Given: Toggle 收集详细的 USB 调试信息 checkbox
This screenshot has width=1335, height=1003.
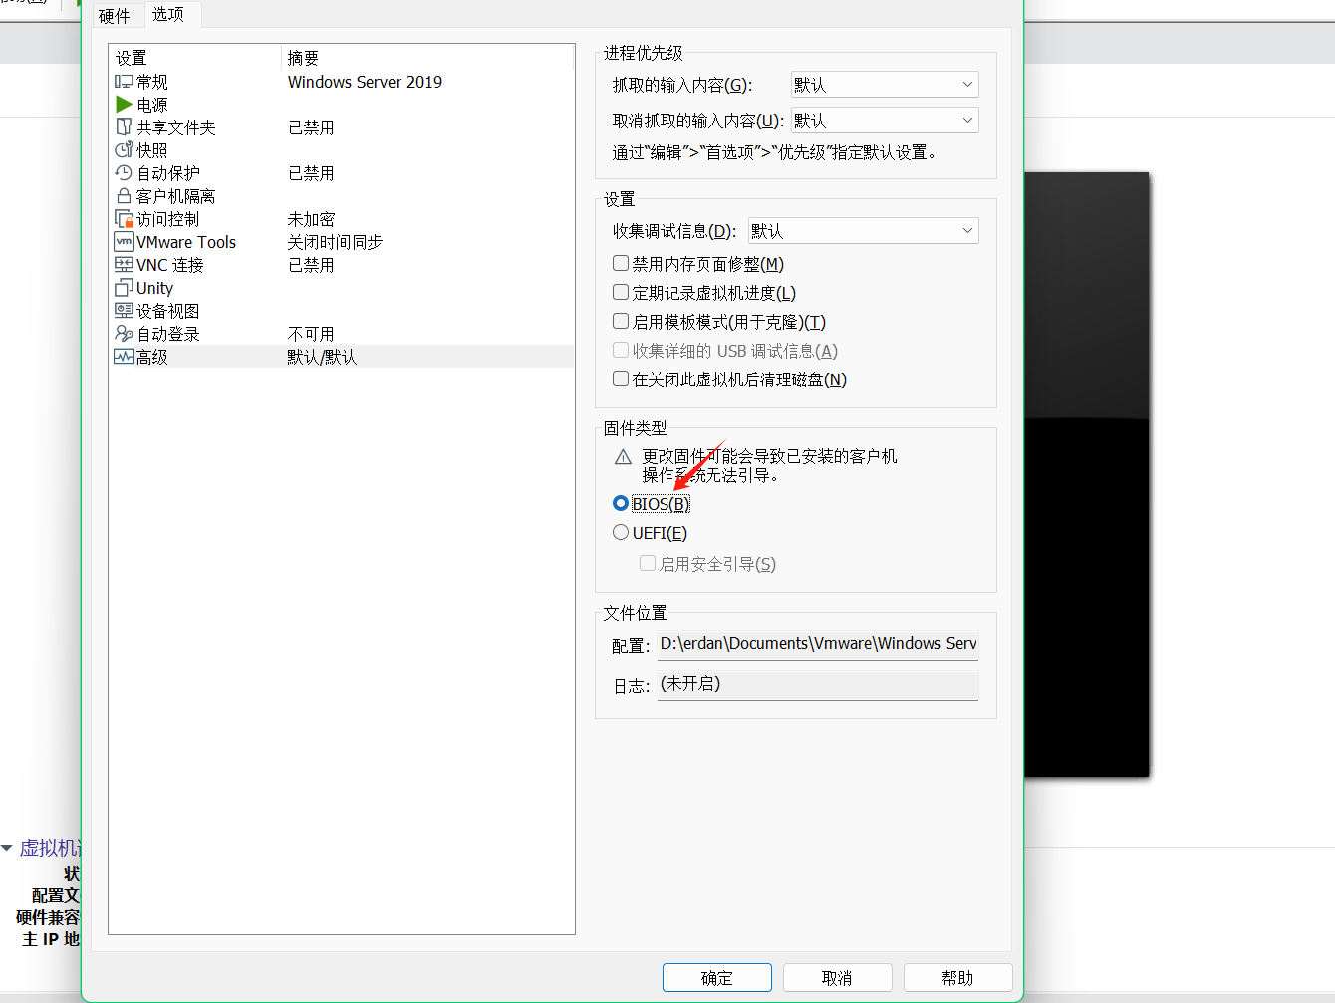Looking at the screenshot, I should tap(621, 350).
